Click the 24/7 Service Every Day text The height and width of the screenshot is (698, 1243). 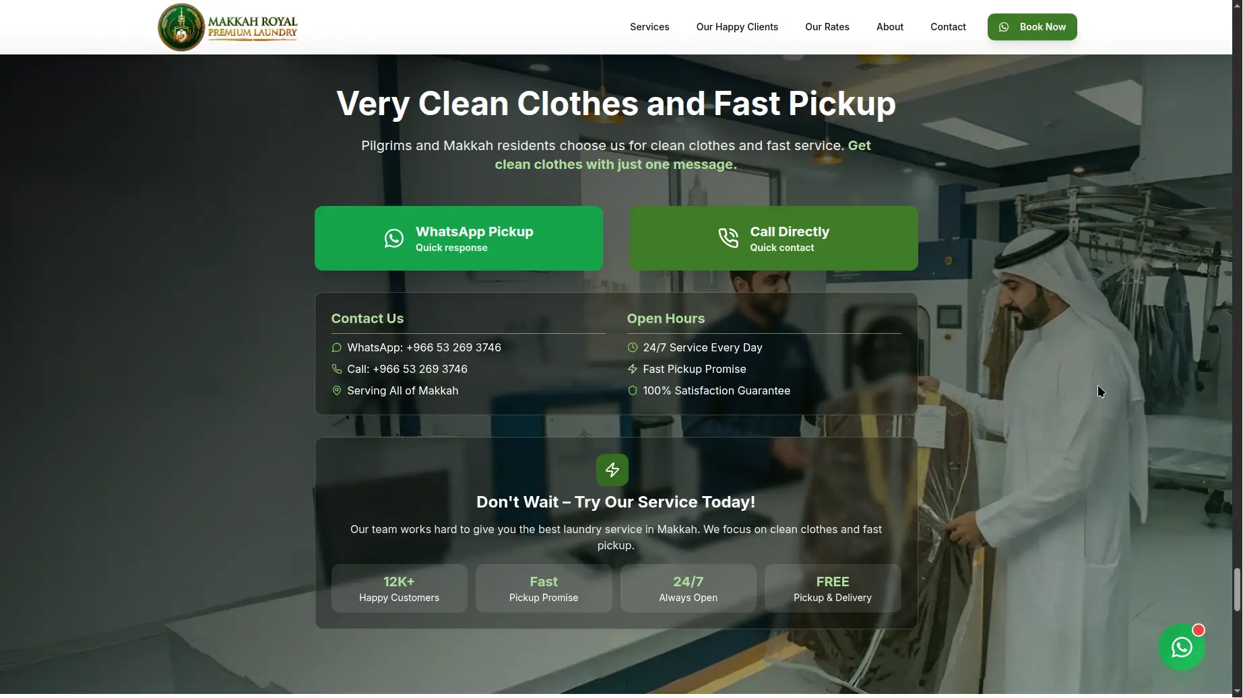703,348
